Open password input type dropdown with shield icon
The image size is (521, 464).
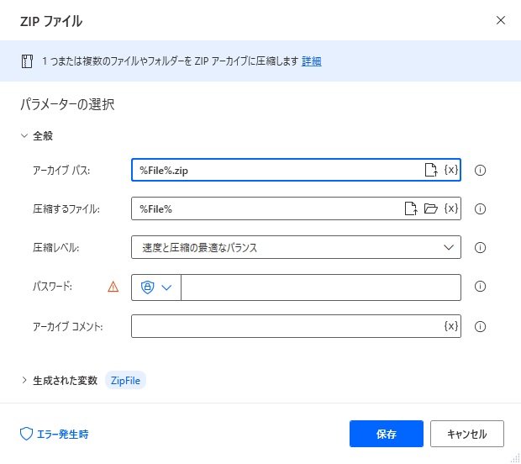pos(156,287)
